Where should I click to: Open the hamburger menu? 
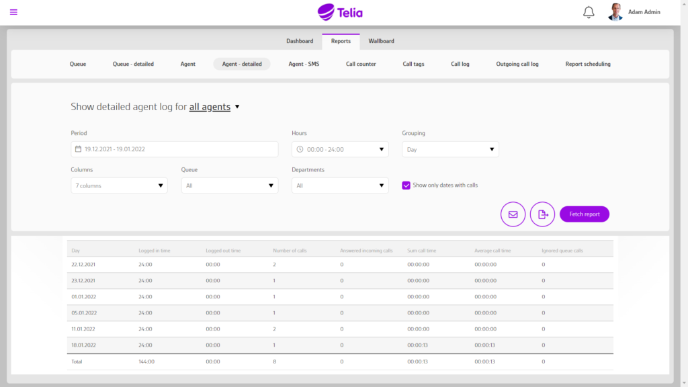coord(13,12)
